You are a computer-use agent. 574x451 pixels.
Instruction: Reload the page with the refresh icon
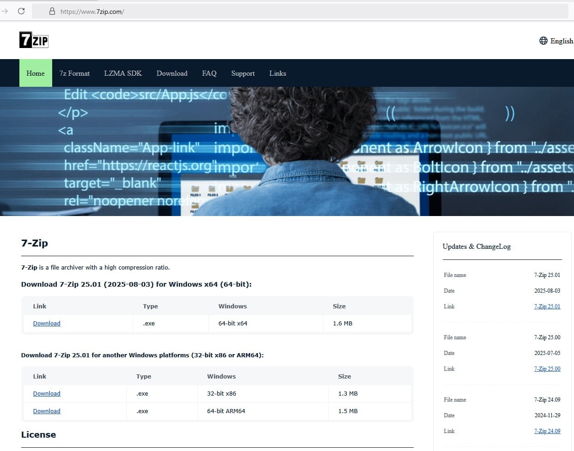pyautogui.click(x=21, y=11)
